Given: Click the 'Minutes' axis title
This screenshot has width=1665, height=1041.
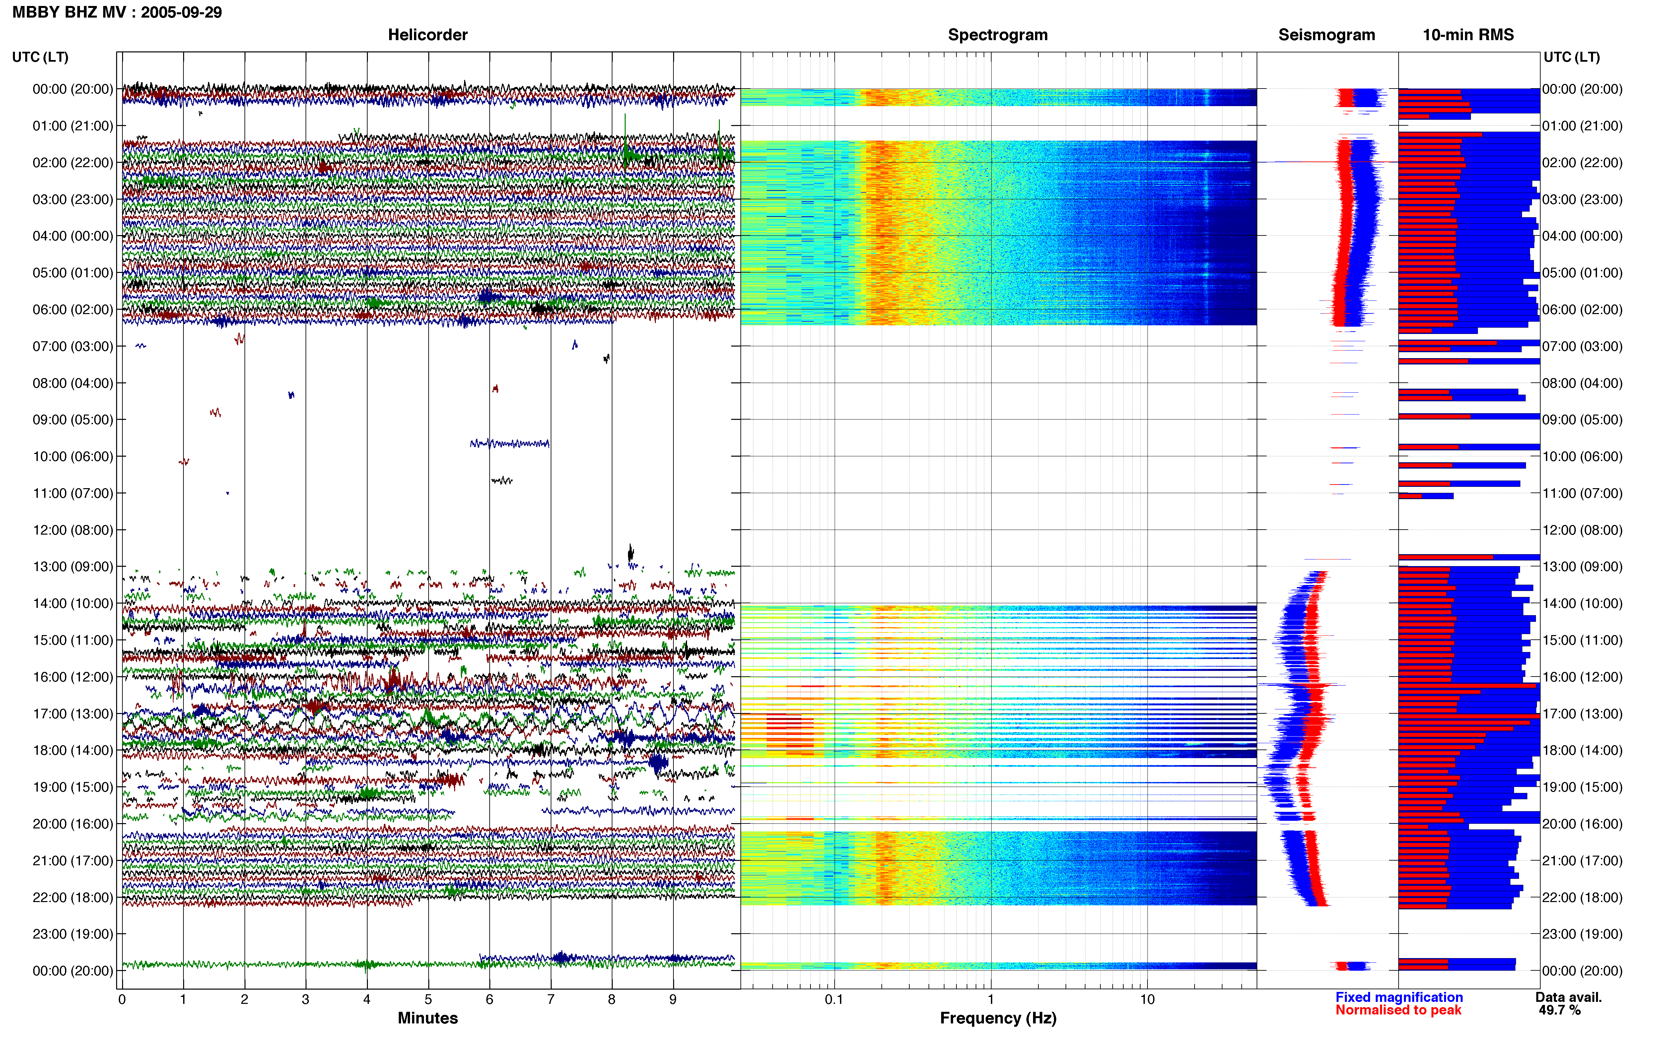Looking at the screenshot, I should (x=428, y=1018).
